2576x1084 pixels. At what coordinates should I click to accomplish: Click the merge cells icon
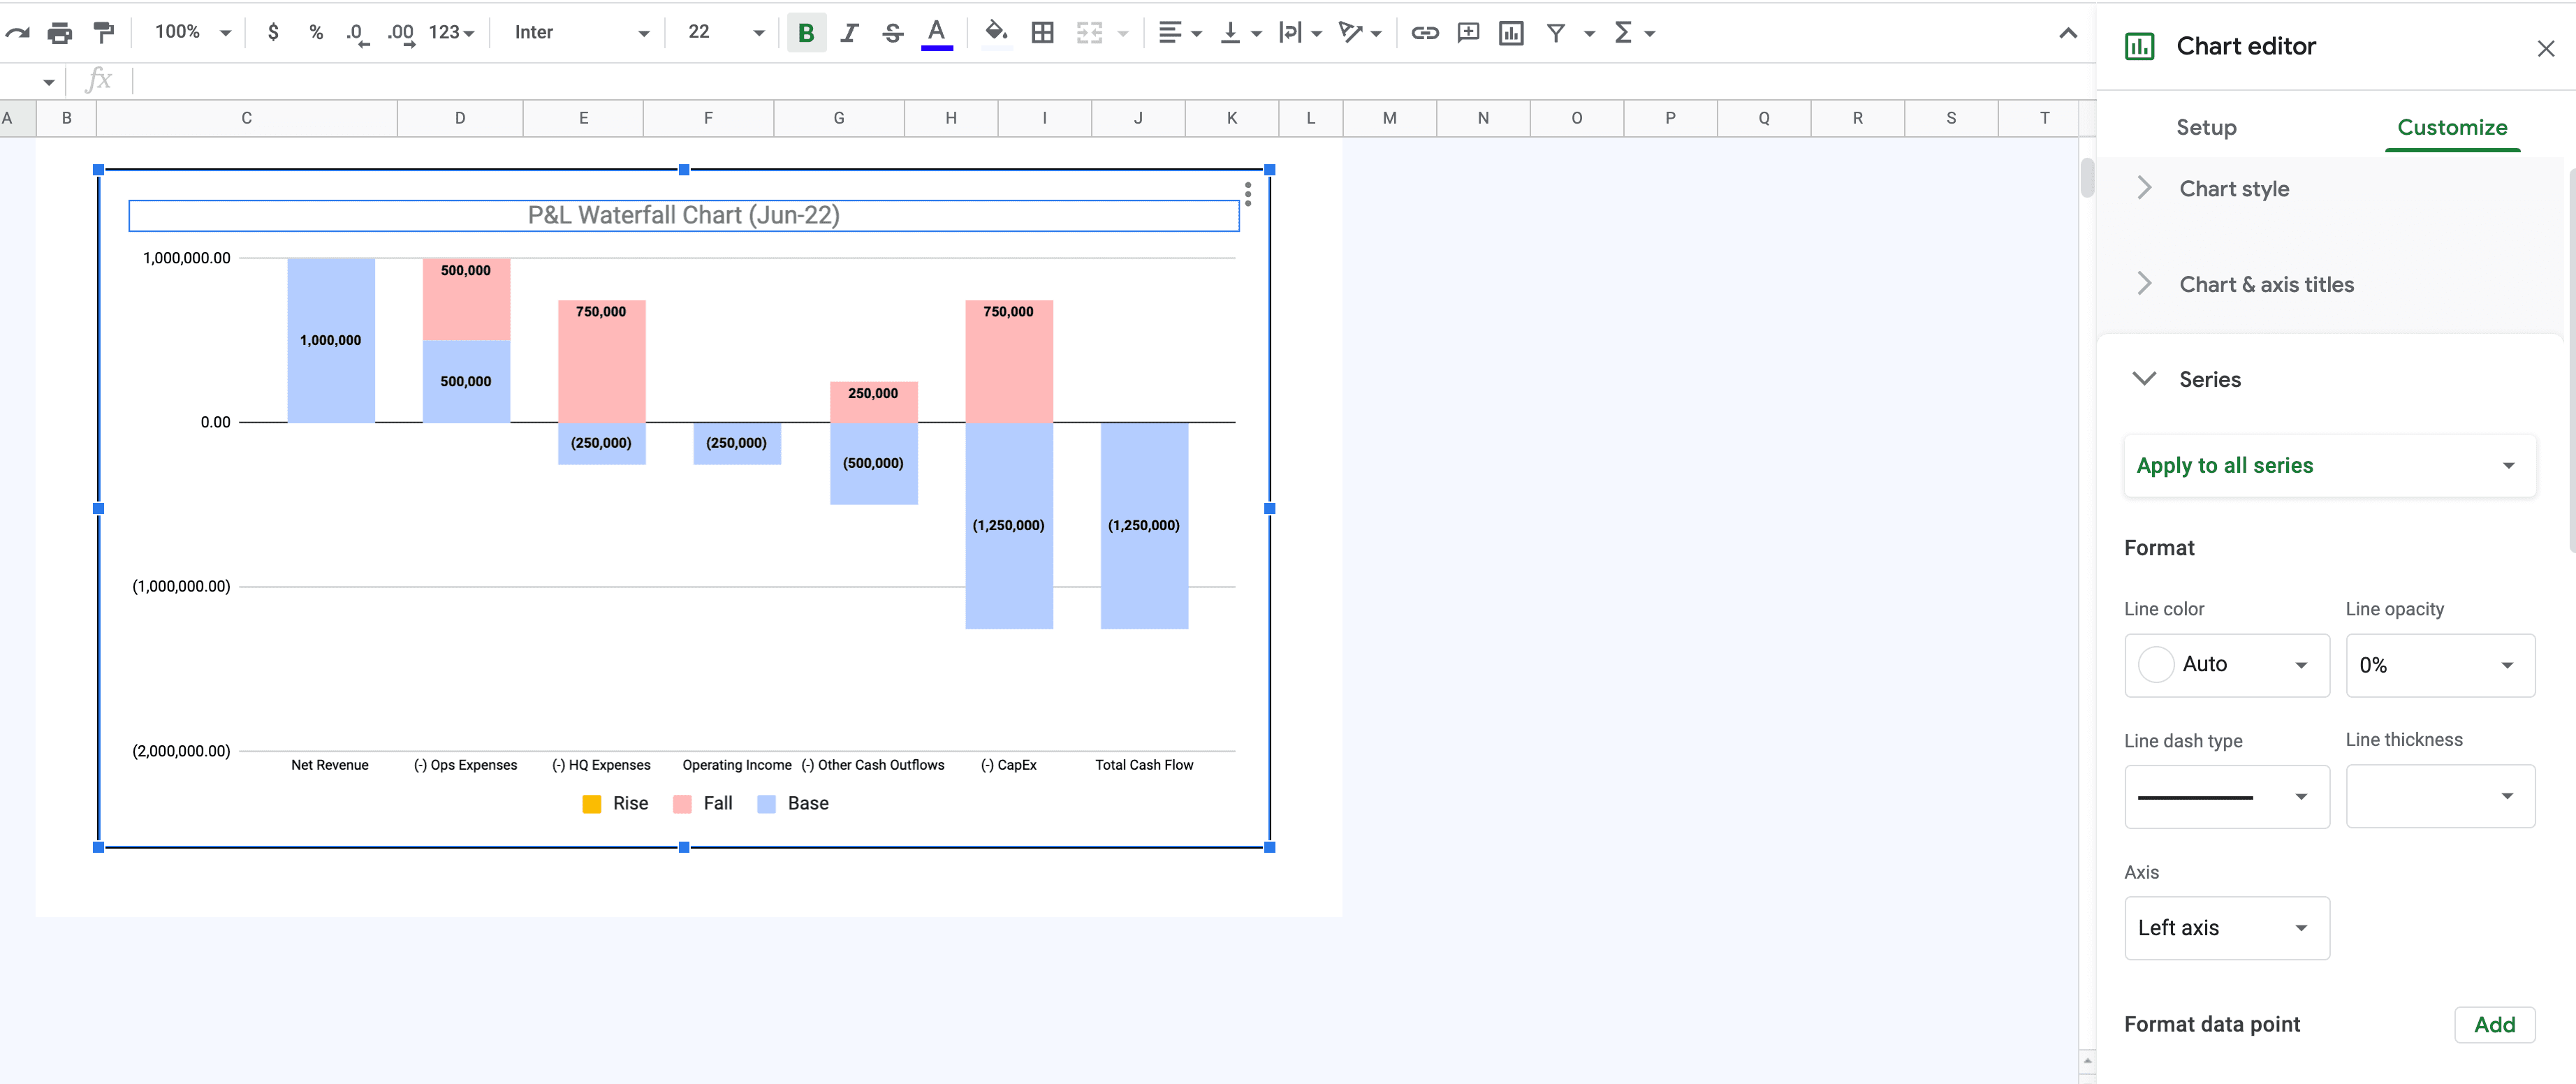point(1089,33)
